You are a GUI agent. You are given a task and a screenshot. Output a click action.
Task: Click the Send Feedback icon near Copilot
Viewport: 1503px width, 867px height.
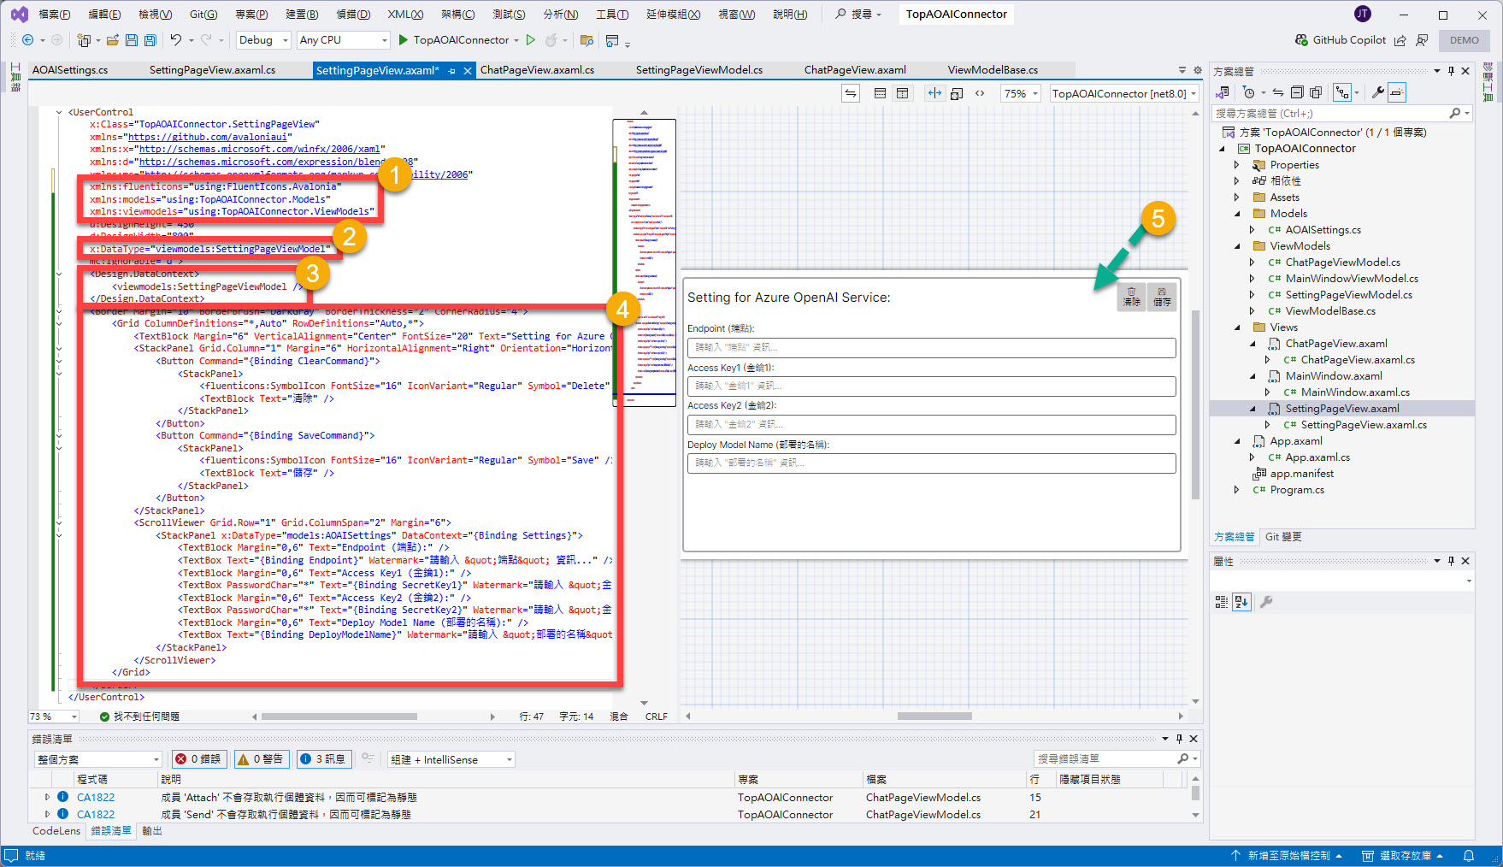pyautogui.click(x=1422, y=40)
